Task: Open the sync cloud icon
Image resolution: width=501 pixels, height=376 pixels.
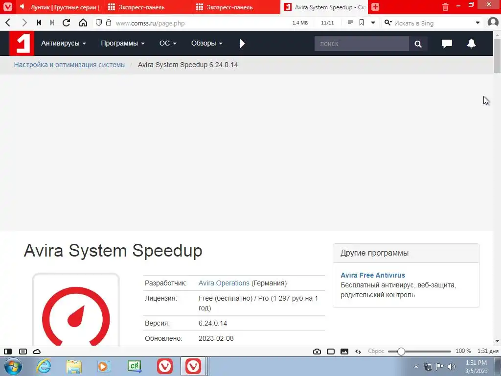Action: [37, 352]
